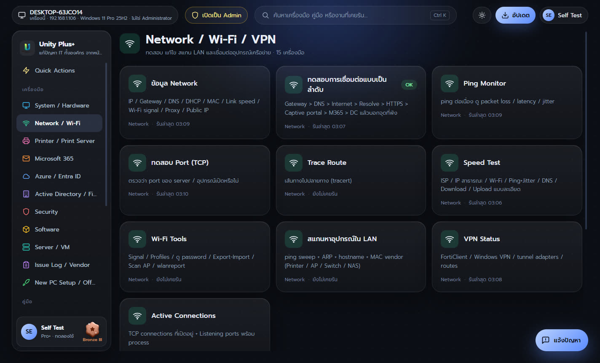Screen dimensions: 600x363
Task: Click the Trace Route card title
Action: click(x=327, y=163)
